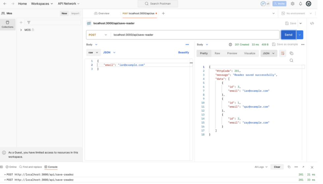Go forward with the right arrow icon
The height and width of the screenshot is (184, 323).
(13, 4)
